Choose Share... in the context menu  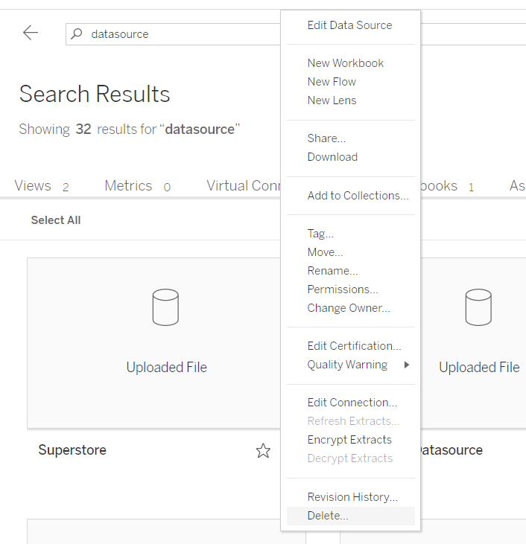pyautogui.click(x=326, y=138)
